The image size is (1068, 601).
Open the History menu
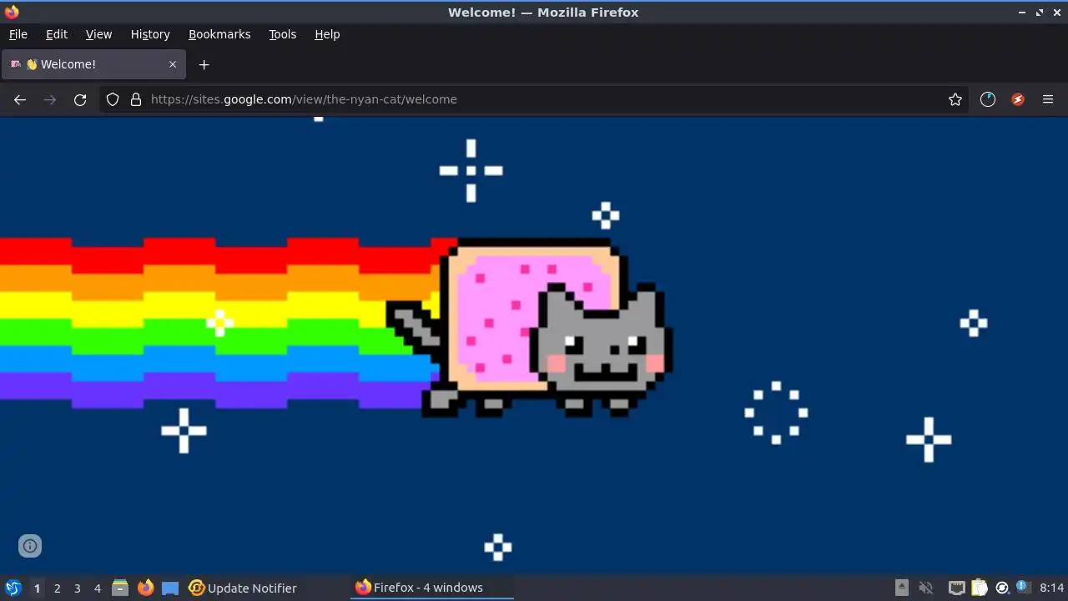(150, 34)
